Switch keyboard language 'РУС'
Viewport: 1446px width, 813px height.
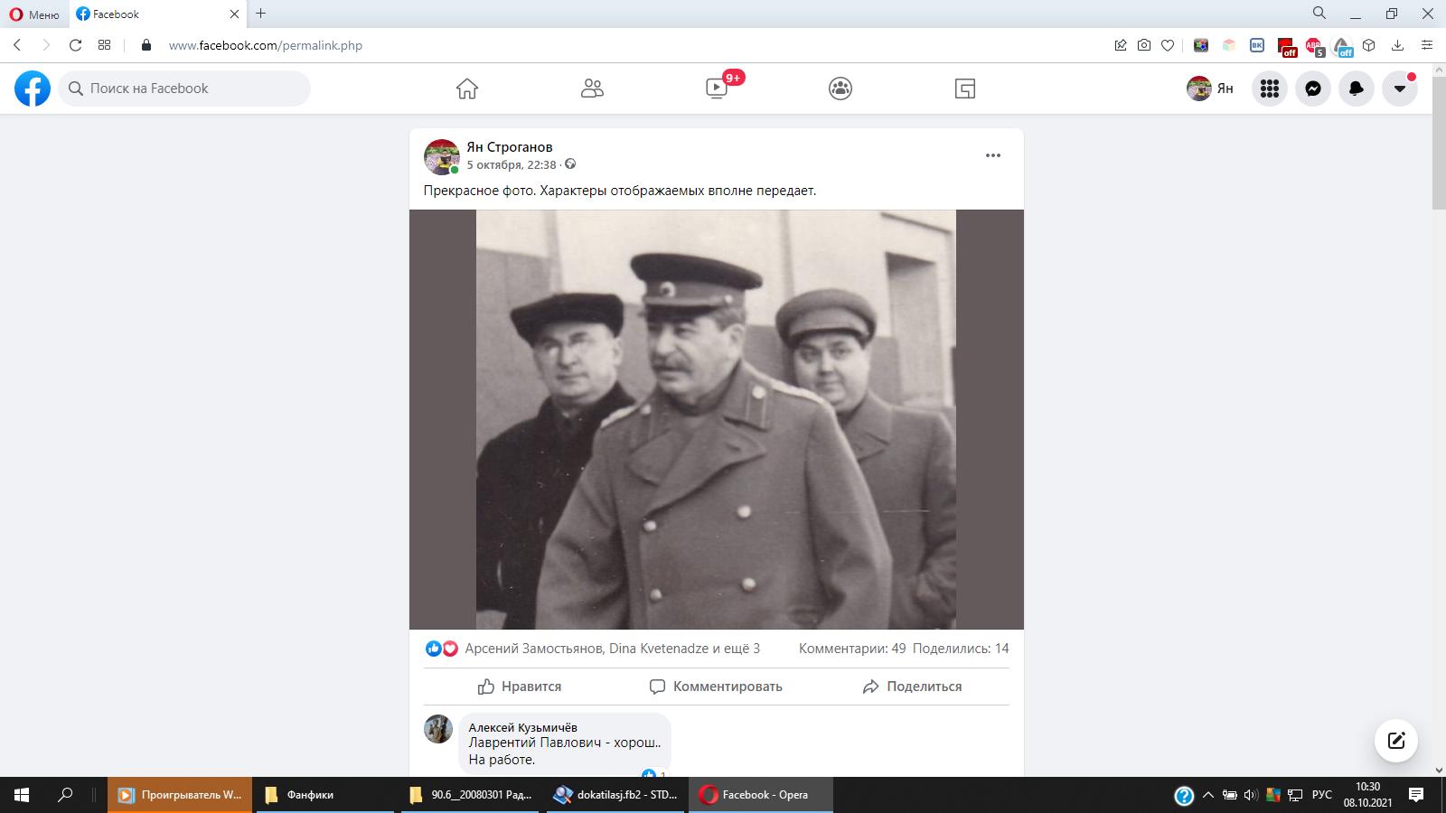[x=1321, y=795]
